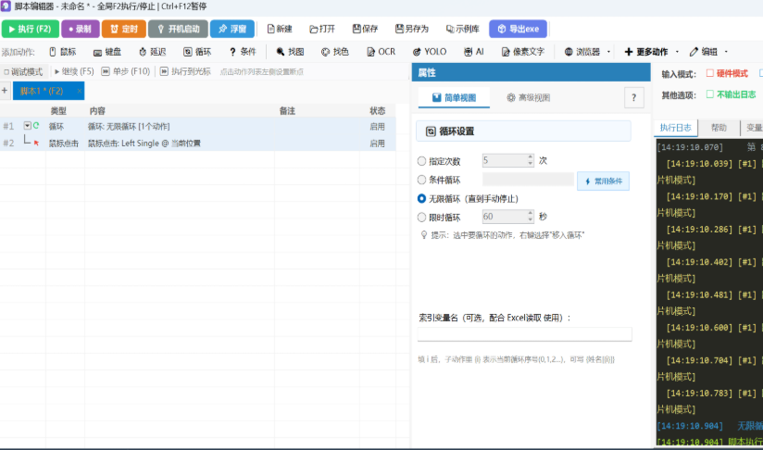Click the 备注 column header
Screen dimensions: 763x450
tap(287, 111)
